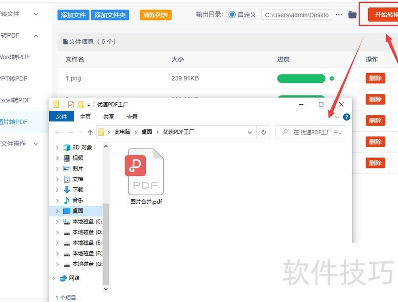
Task: Click navigation pane scrollbar up arrow
Action: (x=106, y=147)
